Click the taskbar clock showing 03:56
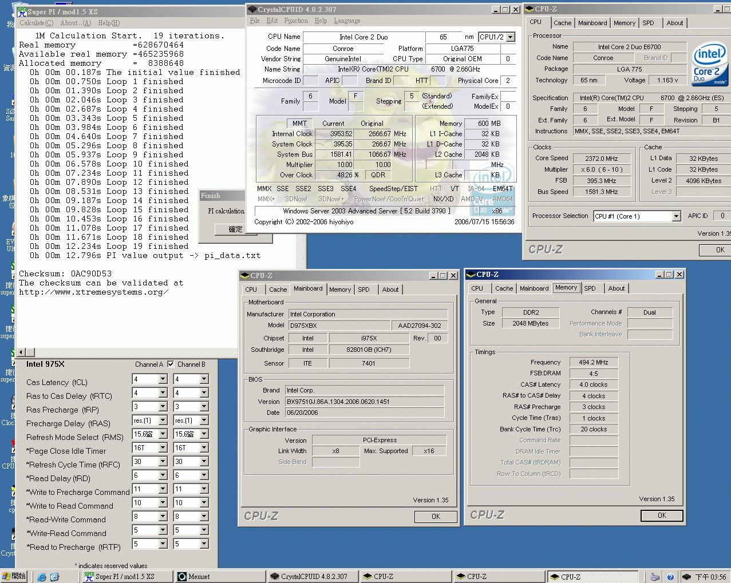731x583 pixels. point(710,577)
